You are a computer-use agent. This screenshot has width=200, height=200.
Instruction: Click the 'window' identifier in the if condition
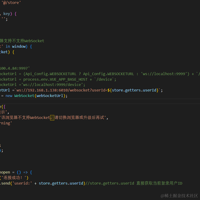(19, 46)
